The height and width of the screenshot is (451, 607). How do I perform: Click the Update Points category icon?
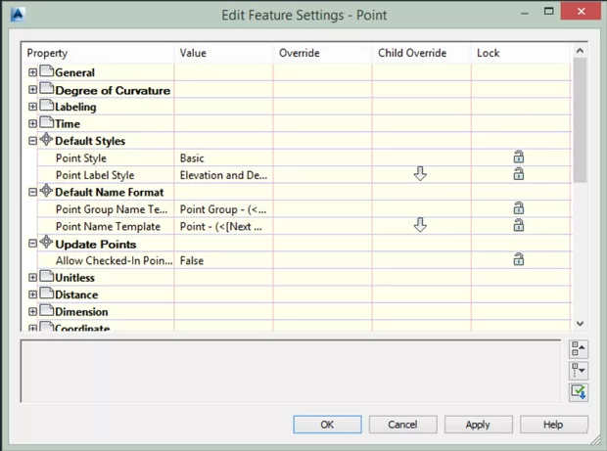[46, 244]
